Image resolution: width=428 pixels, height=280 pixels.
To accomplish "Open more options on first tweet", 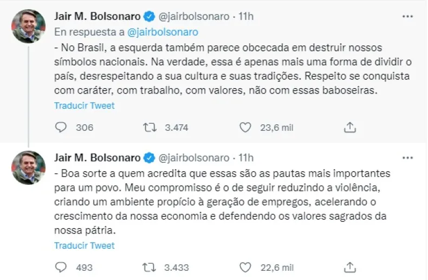I will pyautogui.click(x=407, y=17).
